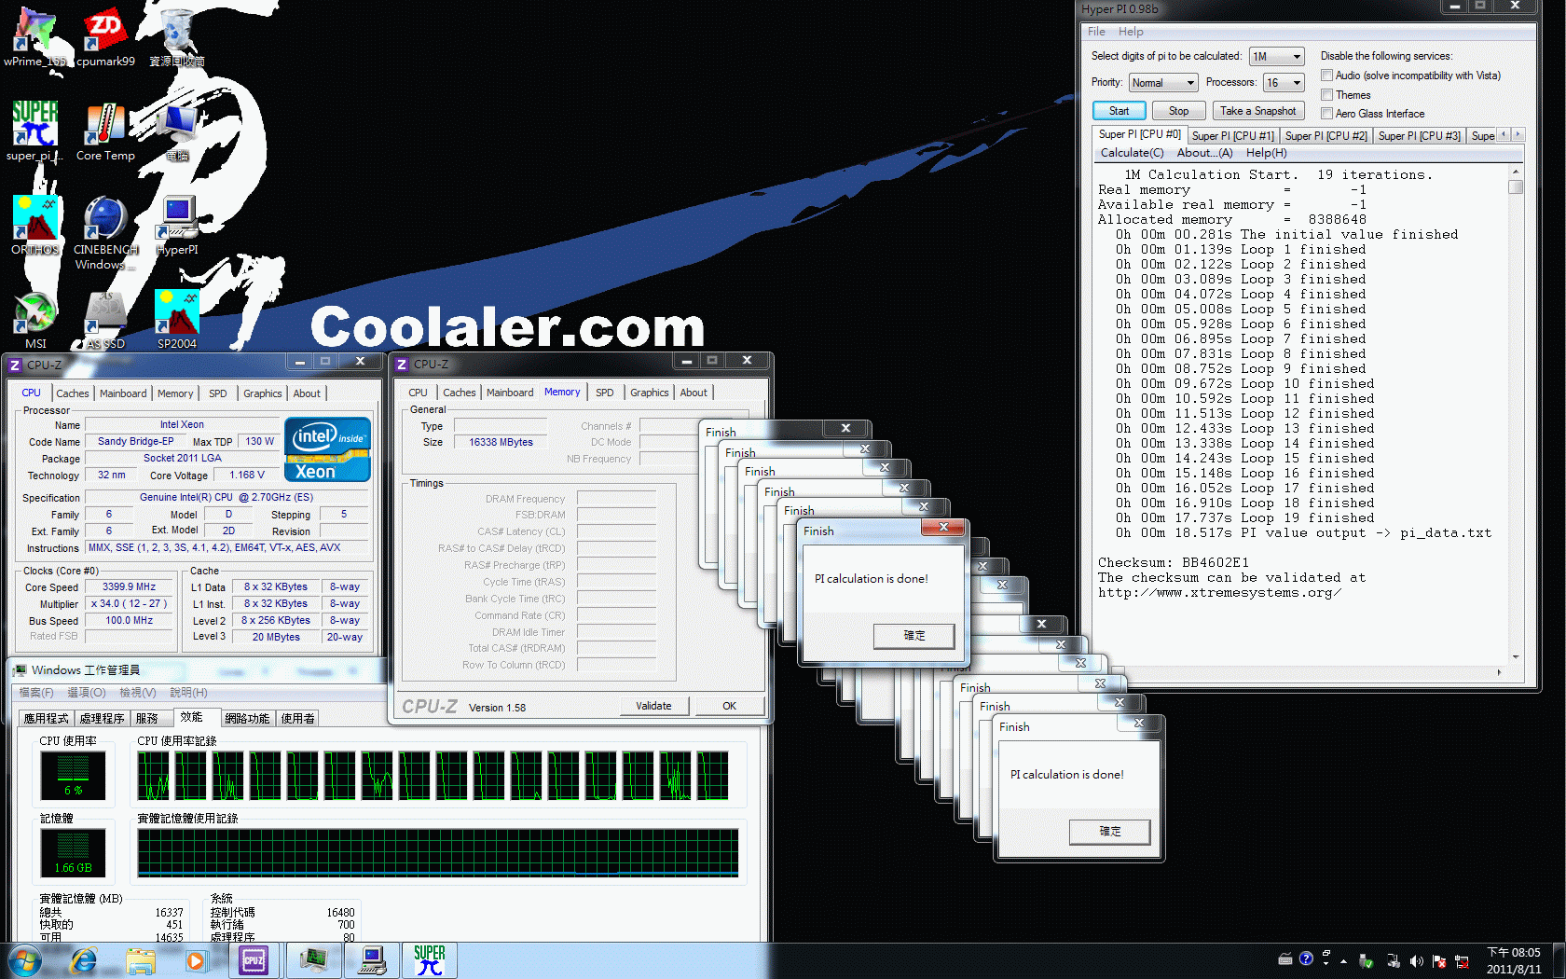Image resolution: width=1566 pixels, height=979 pixels.
Task: Open the help question mark tray icon
Action: [1306, 958]
